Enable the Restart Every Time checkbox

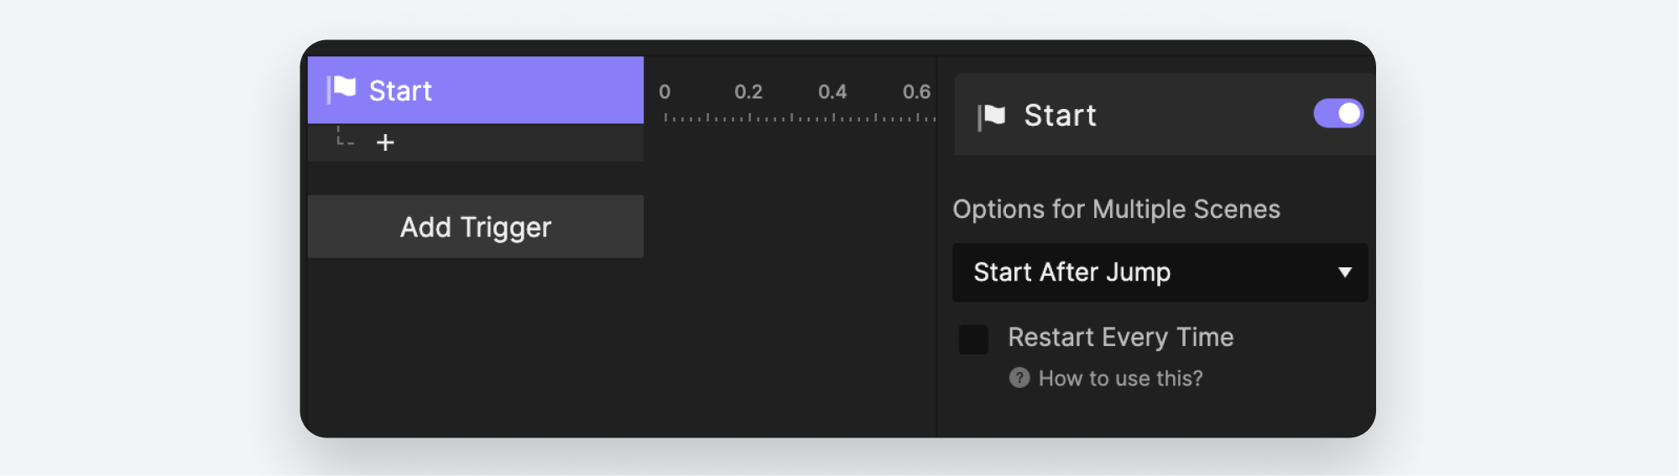click(973, 339)
